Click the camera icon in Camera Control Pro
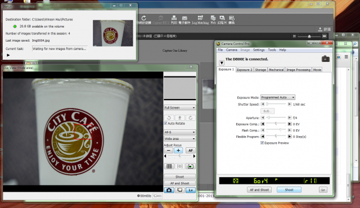360x208 pixels. pyautogui.click(x=325, y=59)
